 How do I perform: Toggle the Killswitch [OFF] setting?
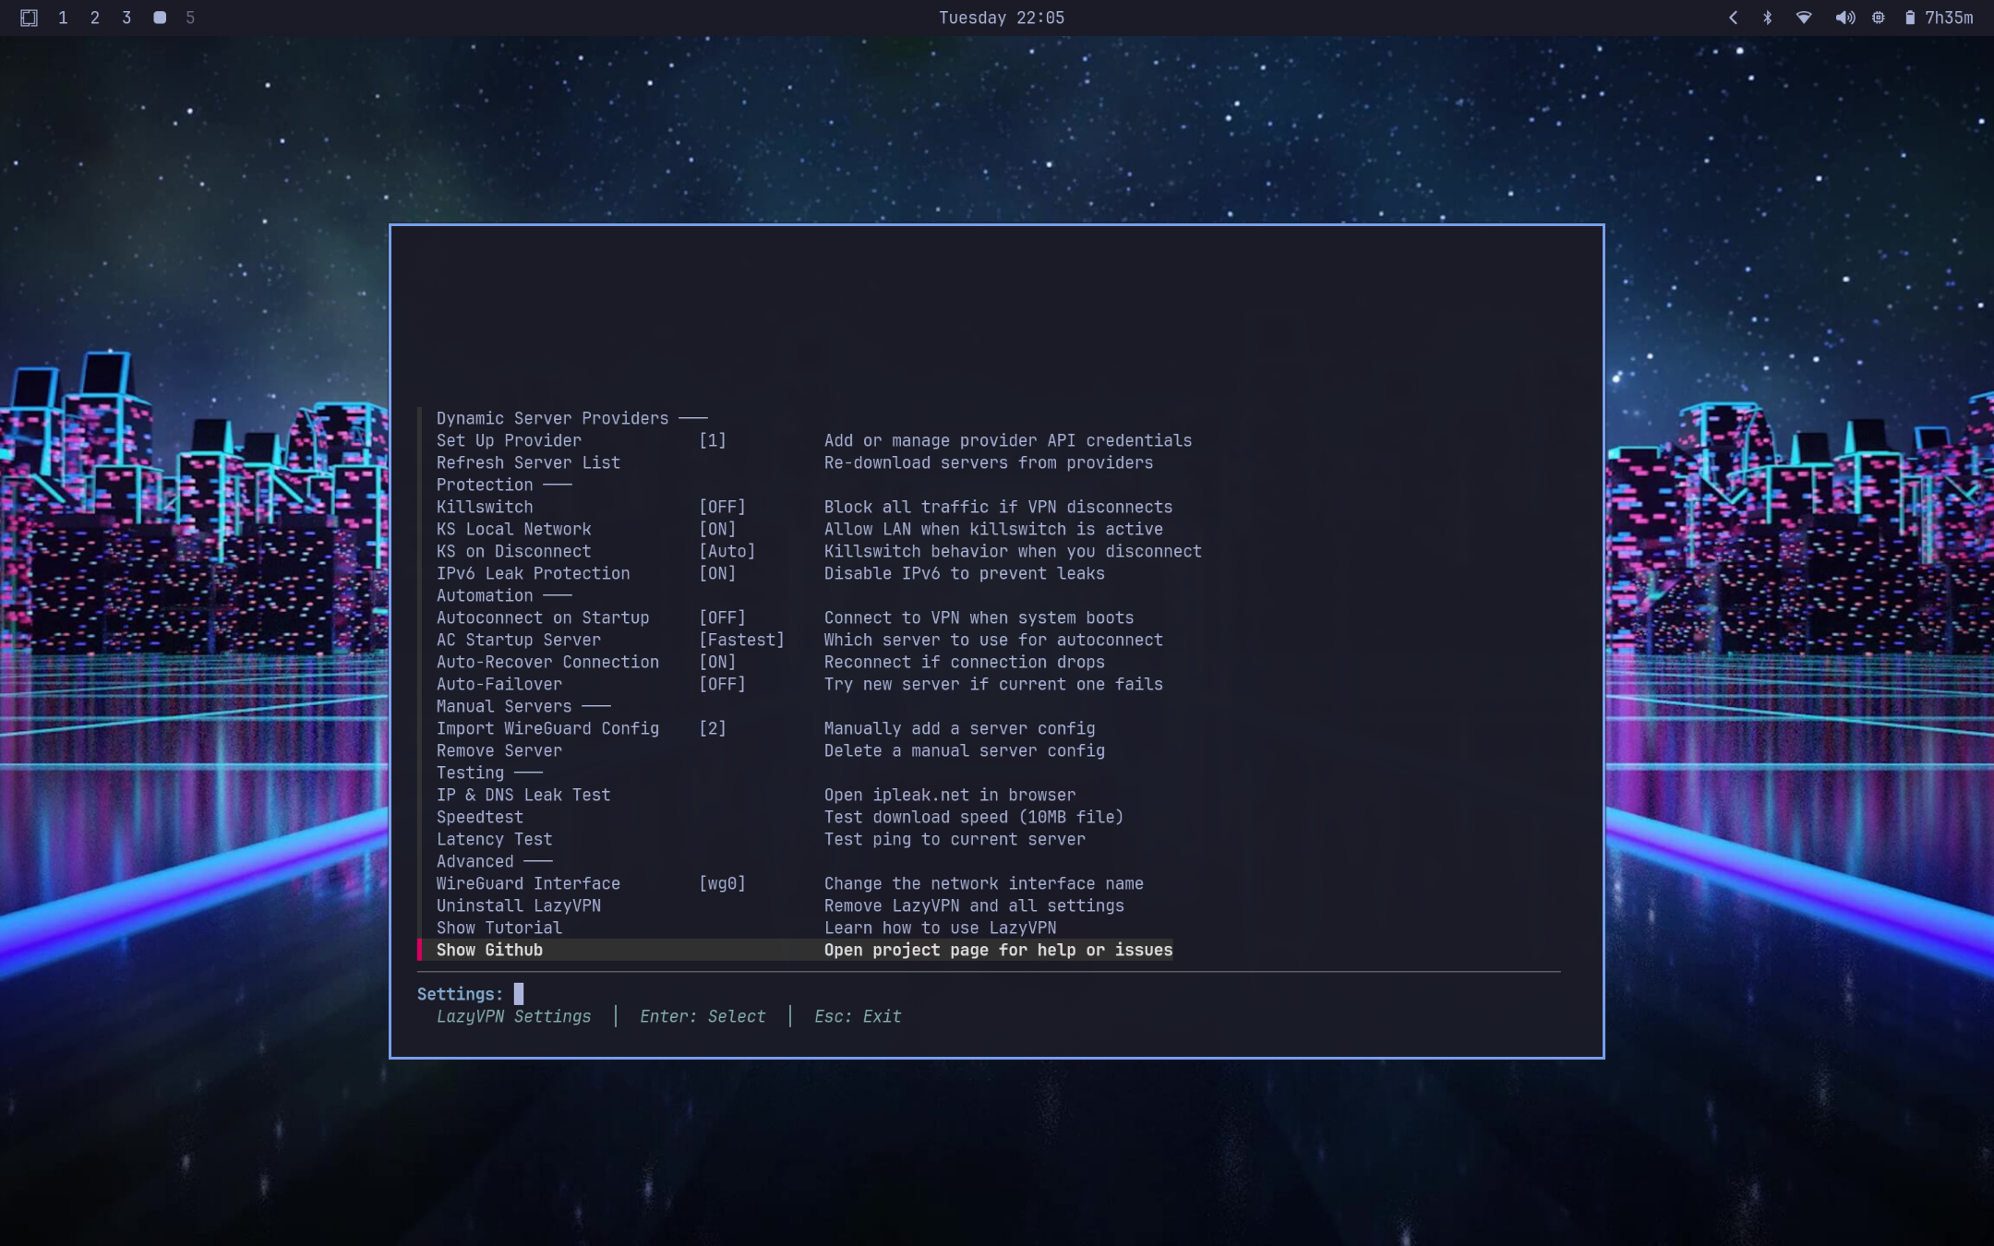[484, 507]
